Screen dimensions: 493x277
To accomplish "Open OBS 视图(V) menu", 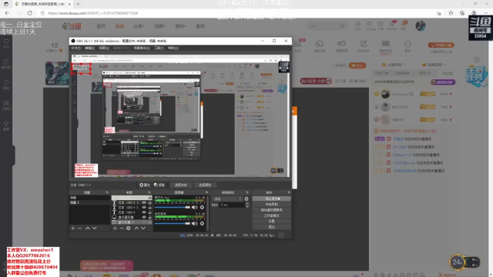I will (104, 48).
